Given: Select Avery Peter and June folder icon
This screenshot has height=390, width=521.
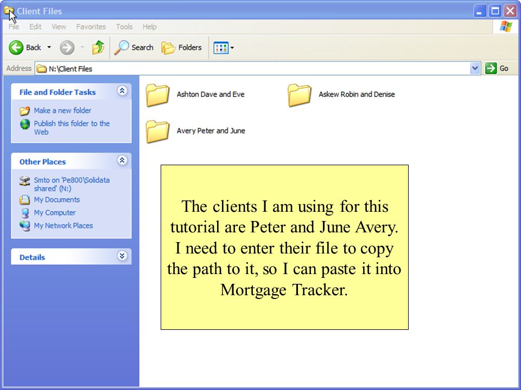Looking at the screenshot, I should click(157, 131).
